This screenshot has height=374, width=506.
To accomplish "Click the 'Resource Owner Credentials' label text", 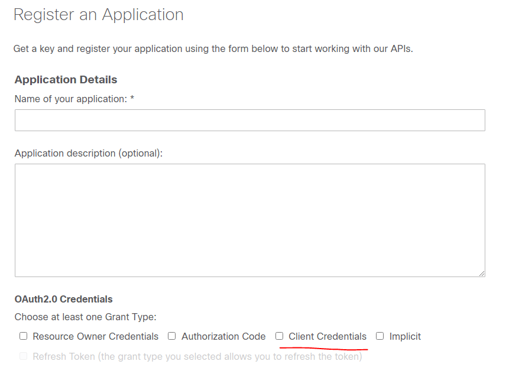I will pyautogui.click(x=96, y=336).
